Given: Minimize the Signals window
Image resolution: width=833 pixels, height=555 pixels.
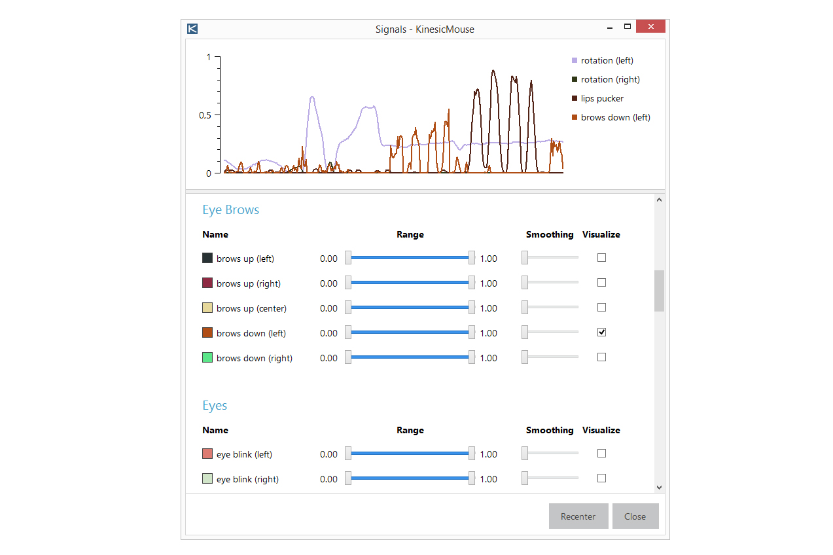Looking at the screenshot, I should point(610,27).
